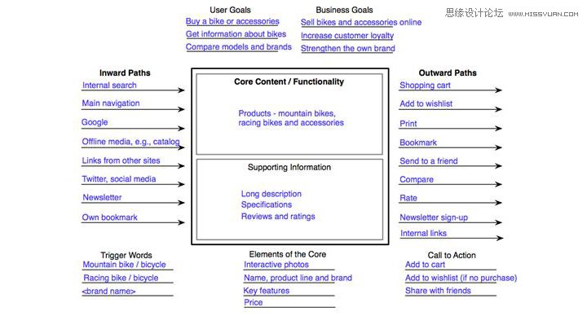Image resolution: width=587 pixels, height=316 pixels.
Task: Open the 'Newsletter' inward path link
Action: point(102,197)
